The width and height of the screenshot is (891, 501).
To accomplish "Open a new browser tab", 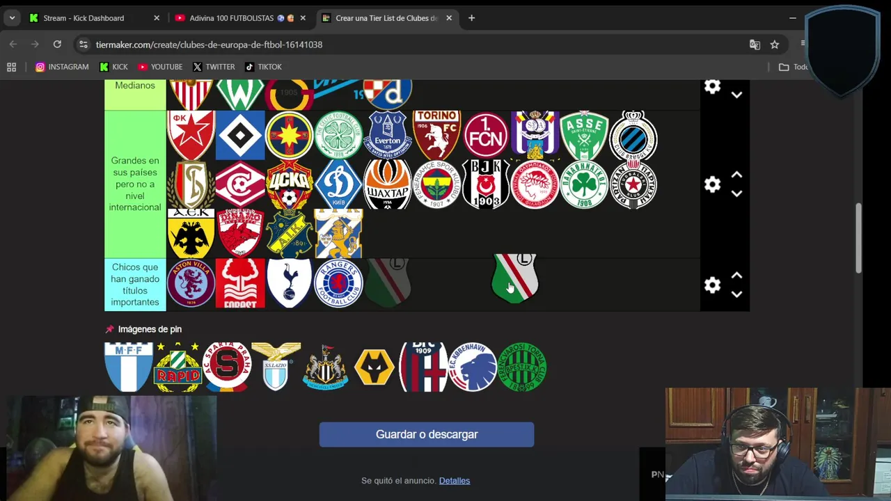I will 471,18.
